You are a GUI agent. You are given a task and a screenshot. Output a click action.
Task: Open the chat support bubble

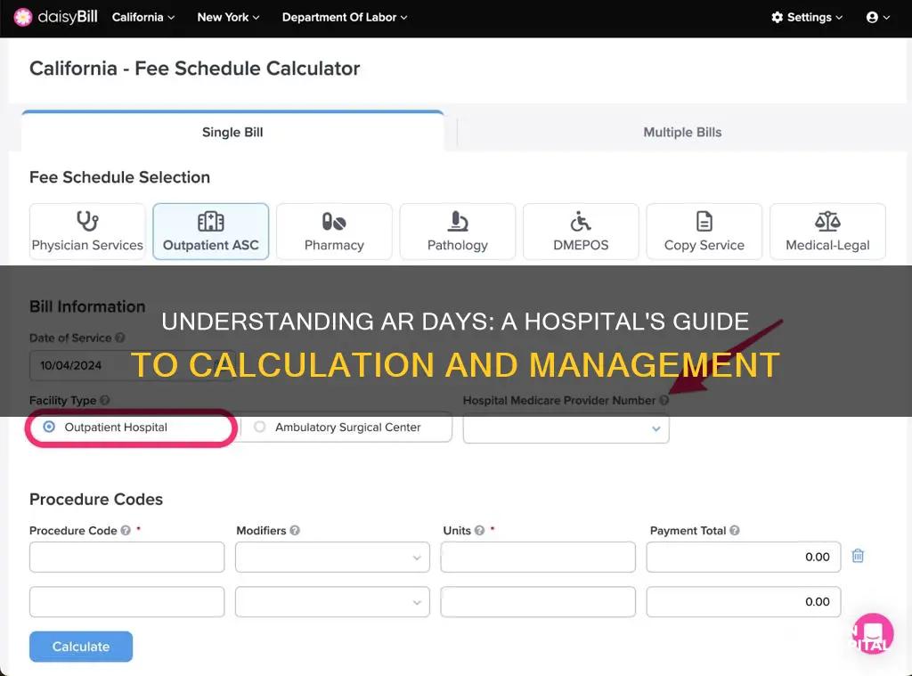[873, 633]
